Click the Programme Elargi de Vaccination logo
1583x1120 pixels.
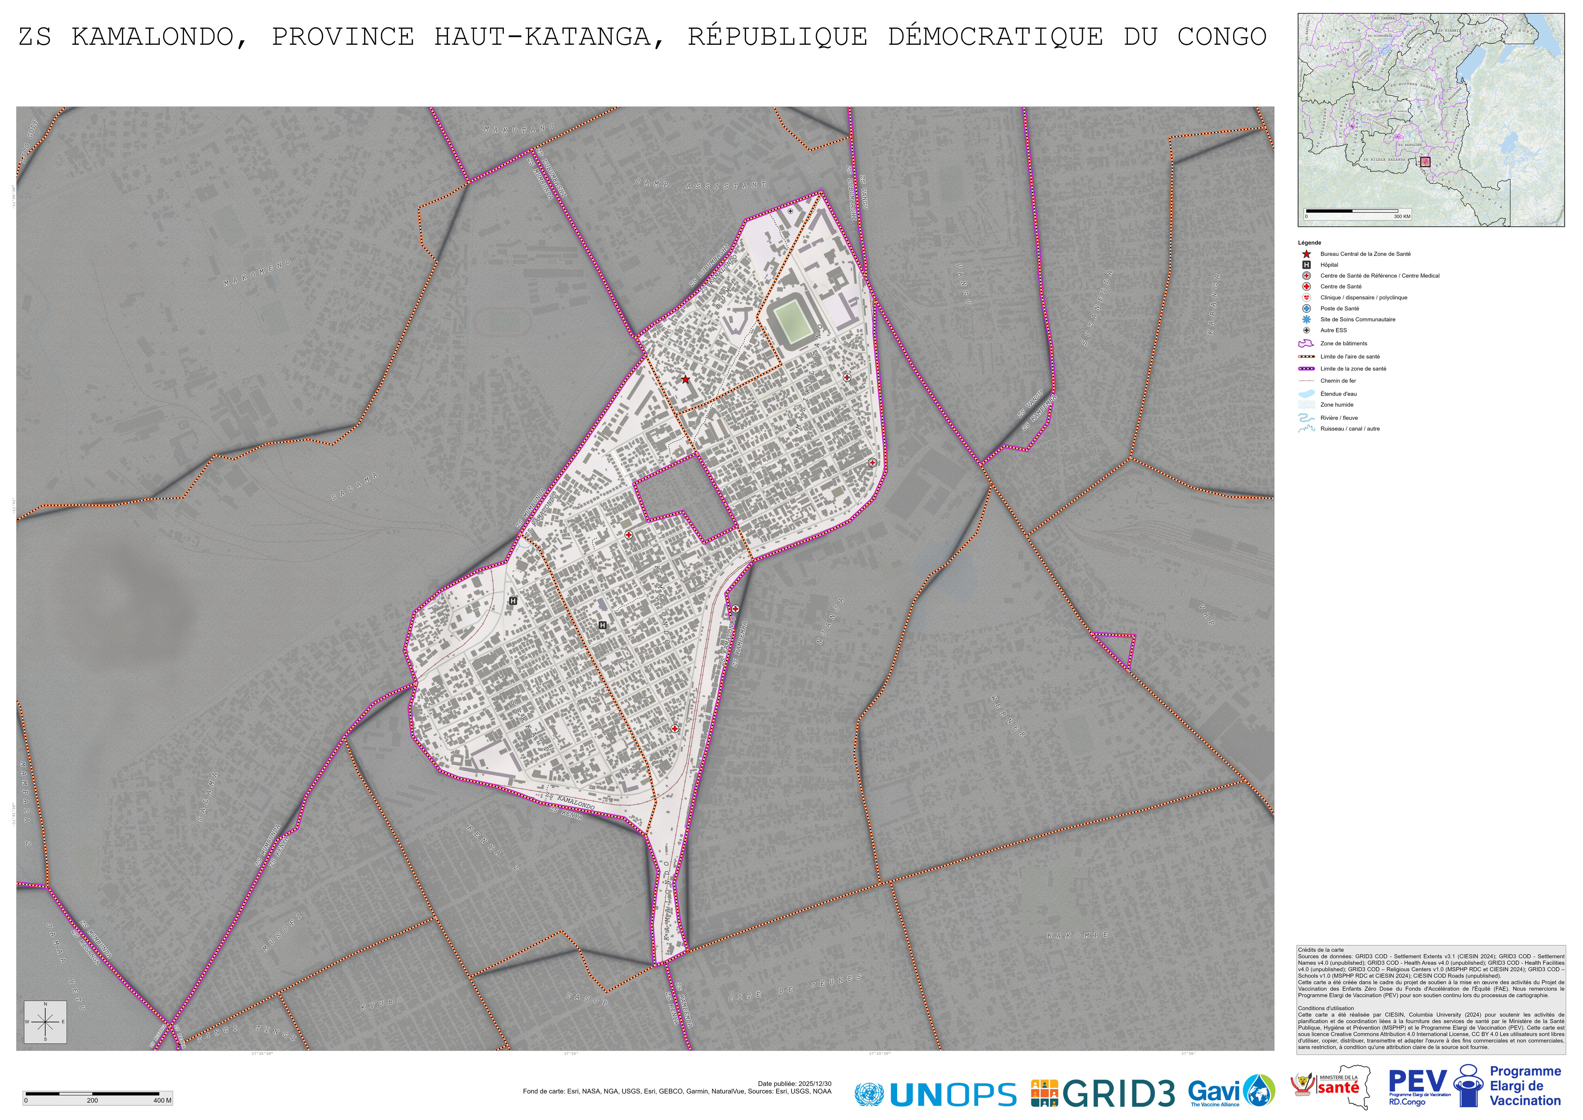point(1508,1086)
